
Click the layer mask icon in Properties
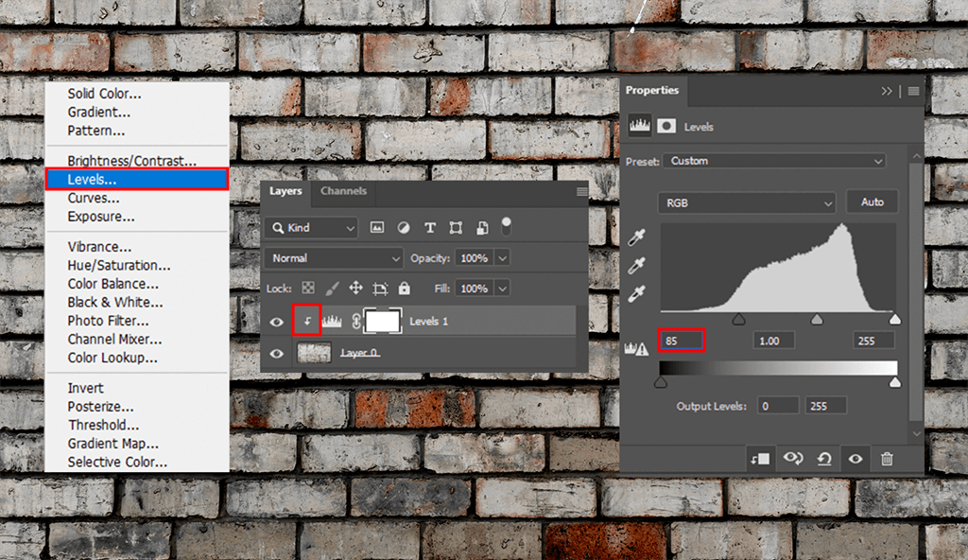point(666,126)
